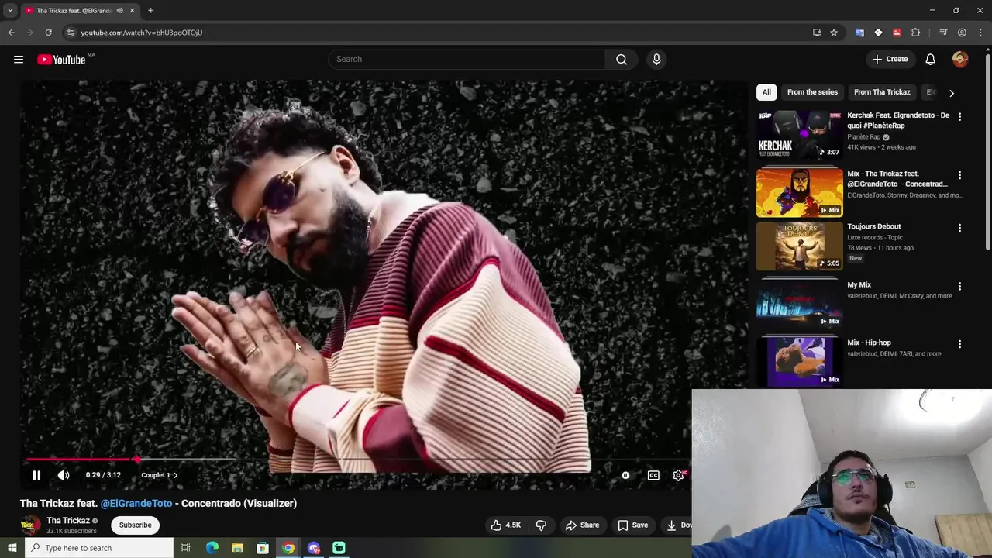Open the Toujours Debout video title

[873, 226]
